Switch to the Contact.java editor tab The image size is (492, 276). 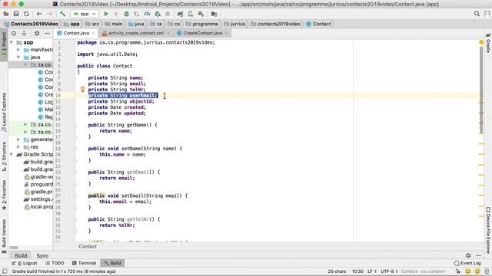pos(76,33)
